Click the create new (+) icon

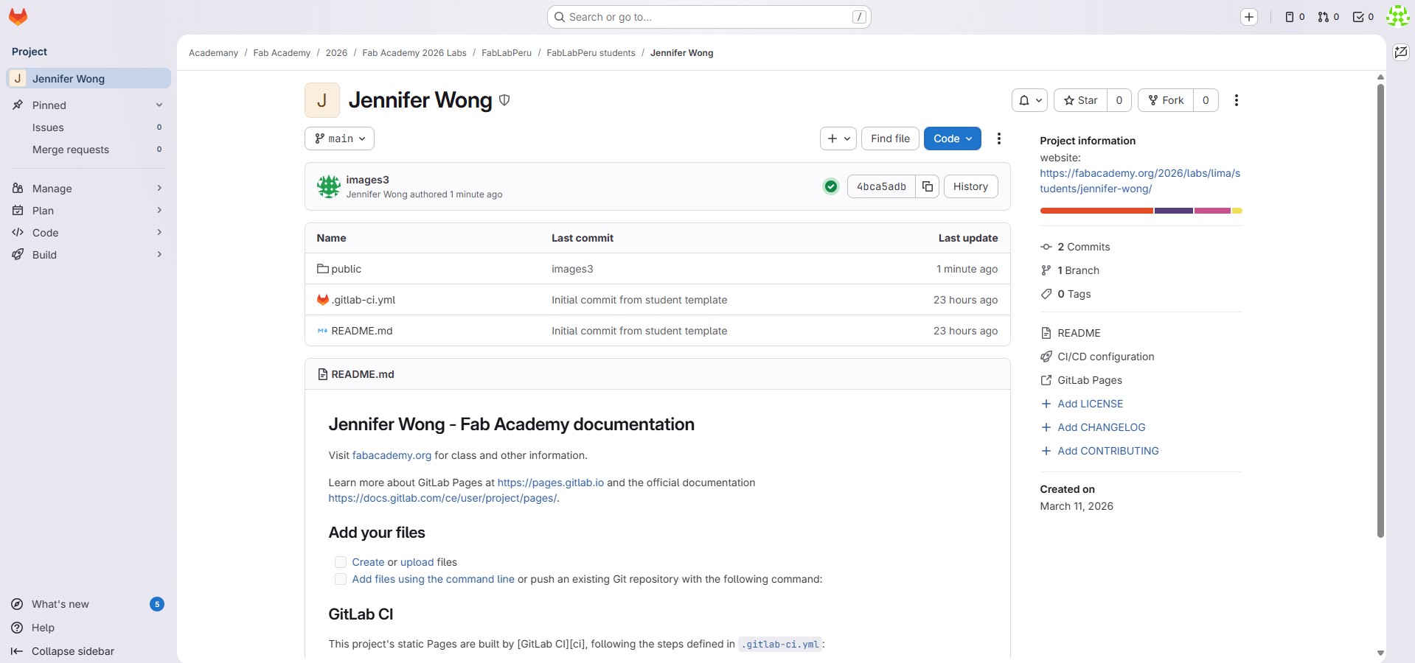[1249, 16]
